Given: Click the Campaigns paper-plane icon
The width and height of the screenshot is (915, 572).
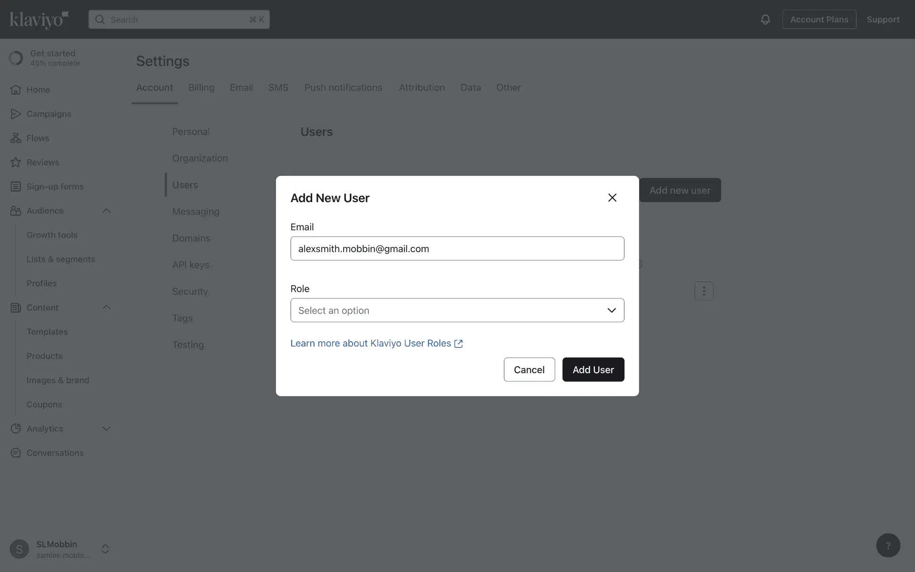Looking at the screenshot, I should tap(16, 114).
